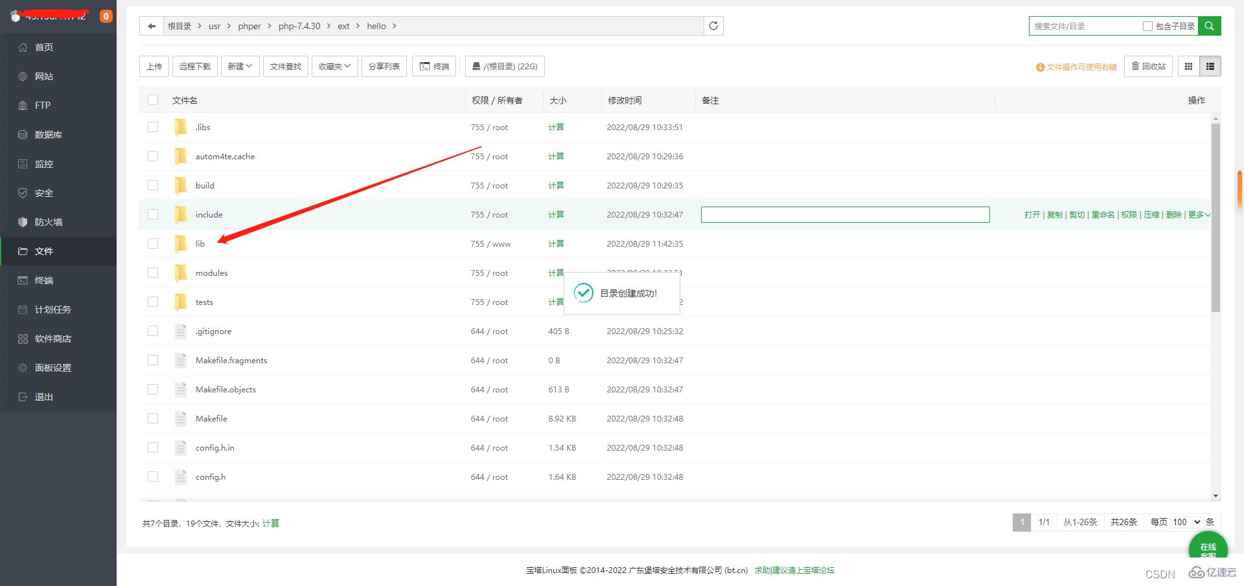Click the scrollbar down arrow

[x=1215, y=496]
